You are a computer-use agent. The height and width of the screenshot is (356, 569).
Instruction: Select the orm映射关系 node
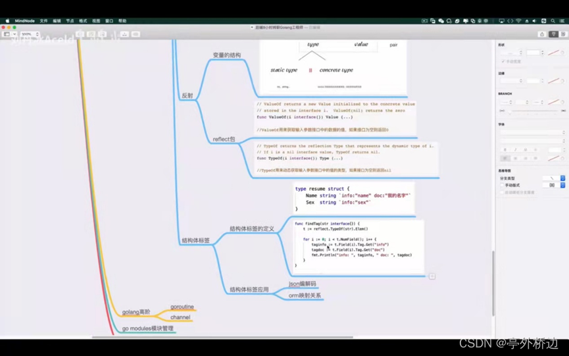pos(305,295)
